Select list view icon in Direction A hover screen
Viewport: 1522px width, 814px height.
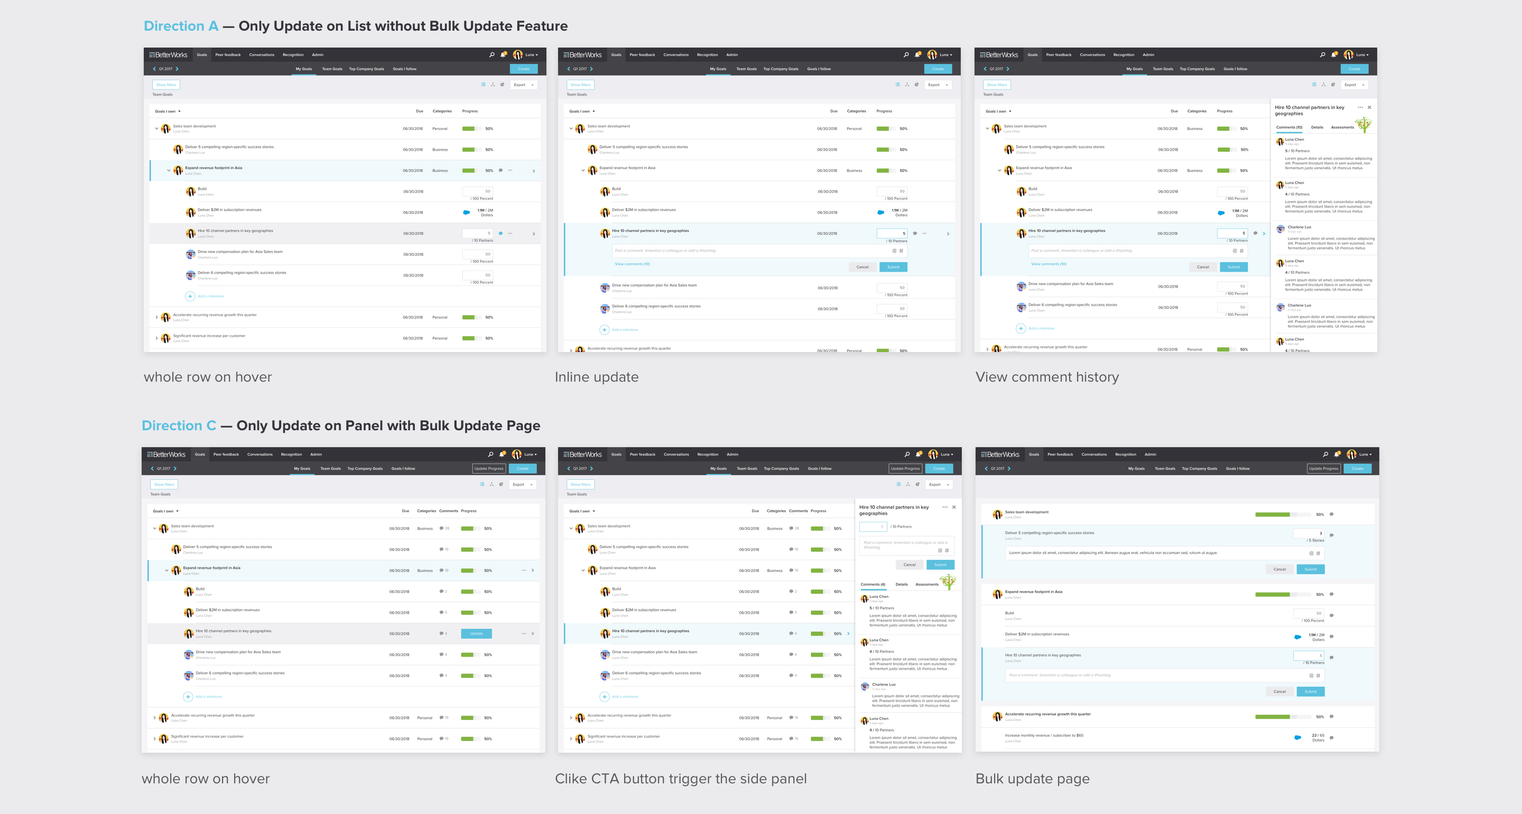tap(484, 85)
